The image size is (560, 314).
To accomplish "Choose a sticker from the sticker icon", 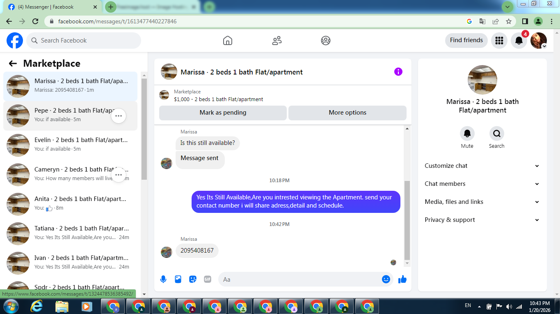I will click(x=193, y=279).
